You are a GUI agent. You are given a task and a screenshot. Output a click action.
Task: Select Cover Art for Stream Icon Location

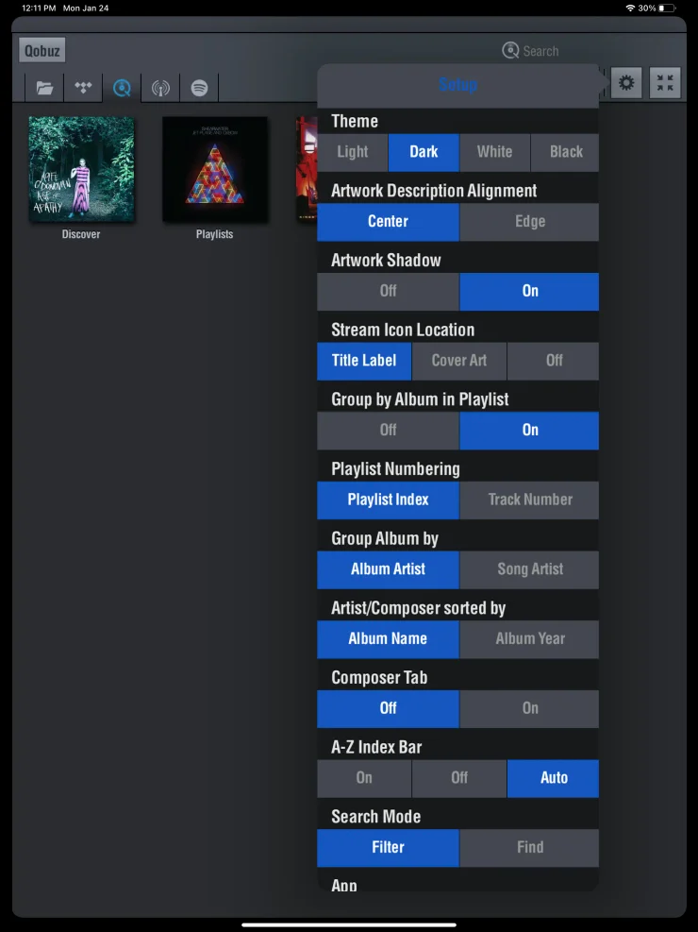point(459,361)
